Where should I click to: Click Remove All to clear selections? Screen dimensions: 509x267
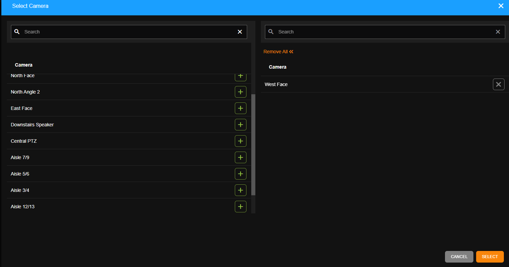coord(278,52)
